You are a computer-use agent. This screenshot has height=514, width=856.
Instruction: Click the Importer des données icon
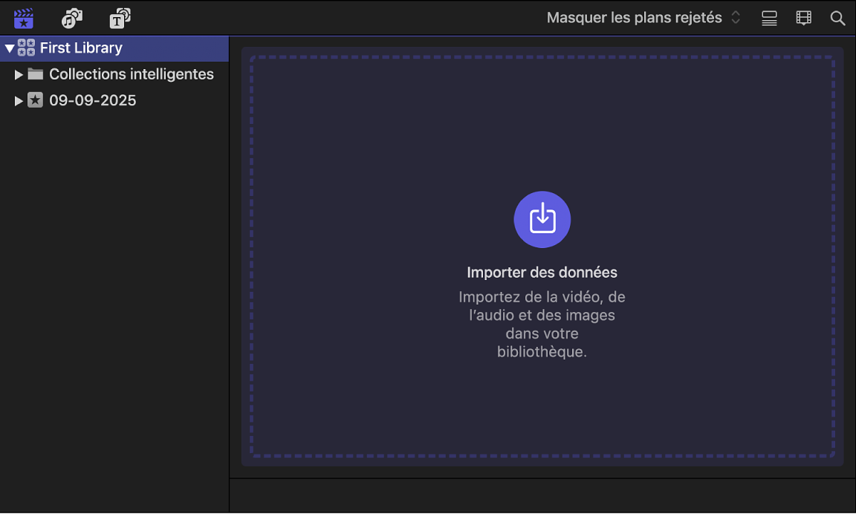point(542,219)
